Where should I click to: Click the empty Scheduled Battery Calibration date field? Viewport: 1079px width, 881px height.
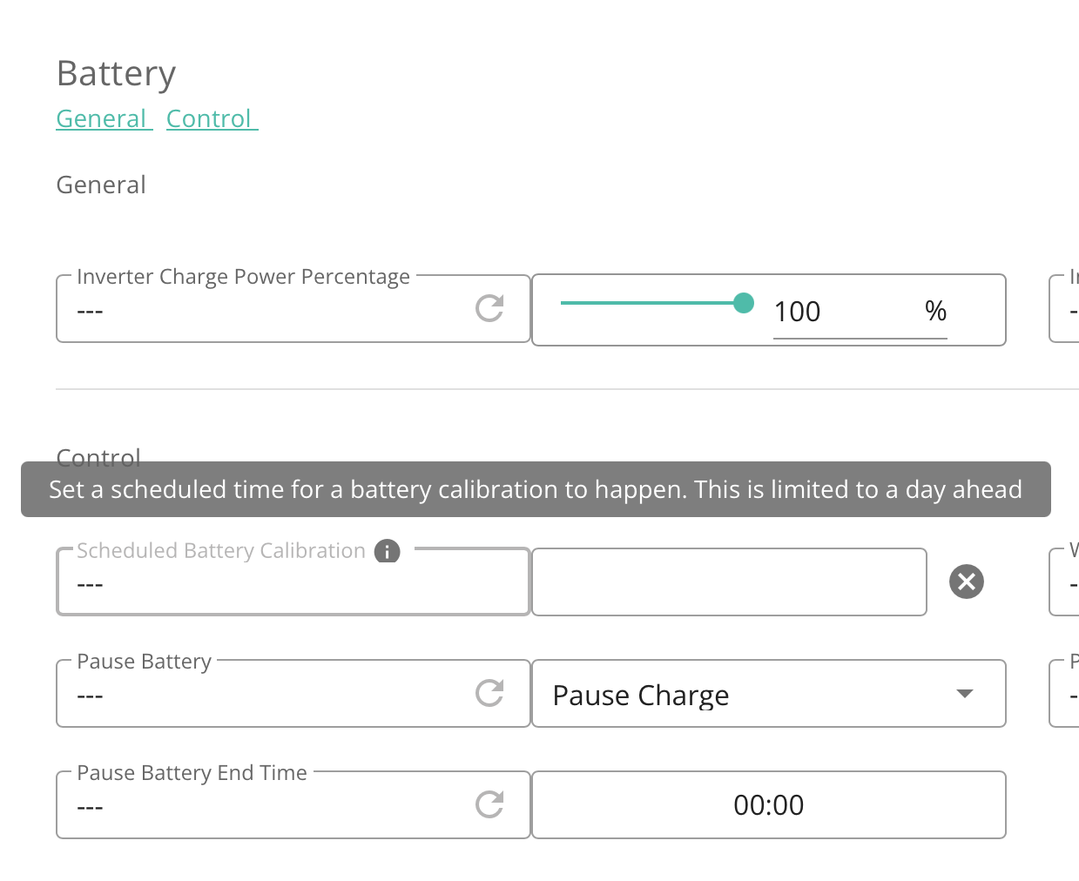[x=729, y=582]
